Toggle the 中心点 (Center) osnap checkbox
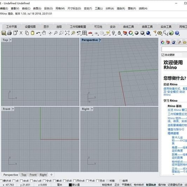Screen dimensions: 187x187 pos(31,181)
